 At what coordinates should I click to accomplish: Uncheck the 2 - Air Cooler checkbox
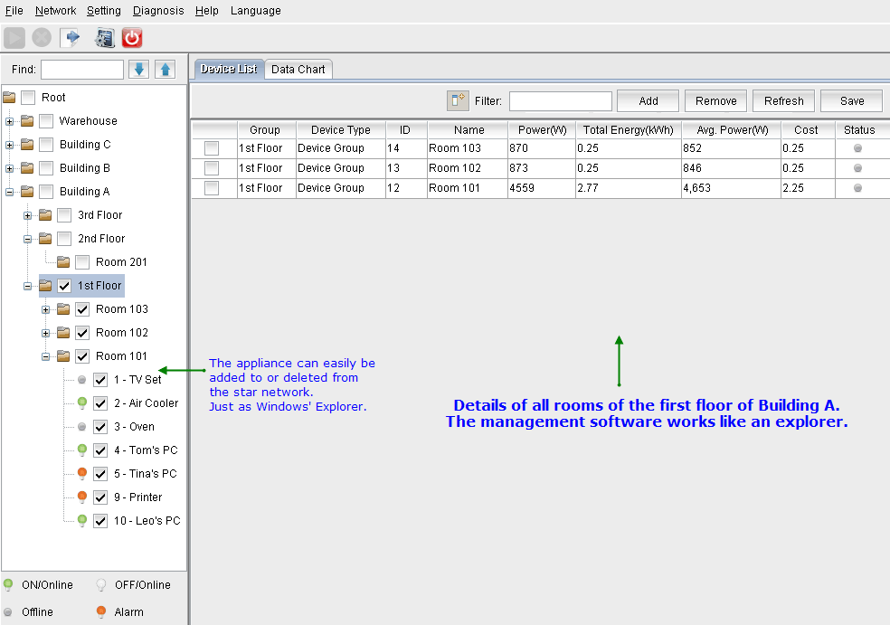pos(100,403)
